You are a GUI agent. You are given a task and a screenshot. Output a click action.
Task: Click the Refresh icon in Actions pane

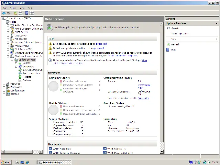168,44
